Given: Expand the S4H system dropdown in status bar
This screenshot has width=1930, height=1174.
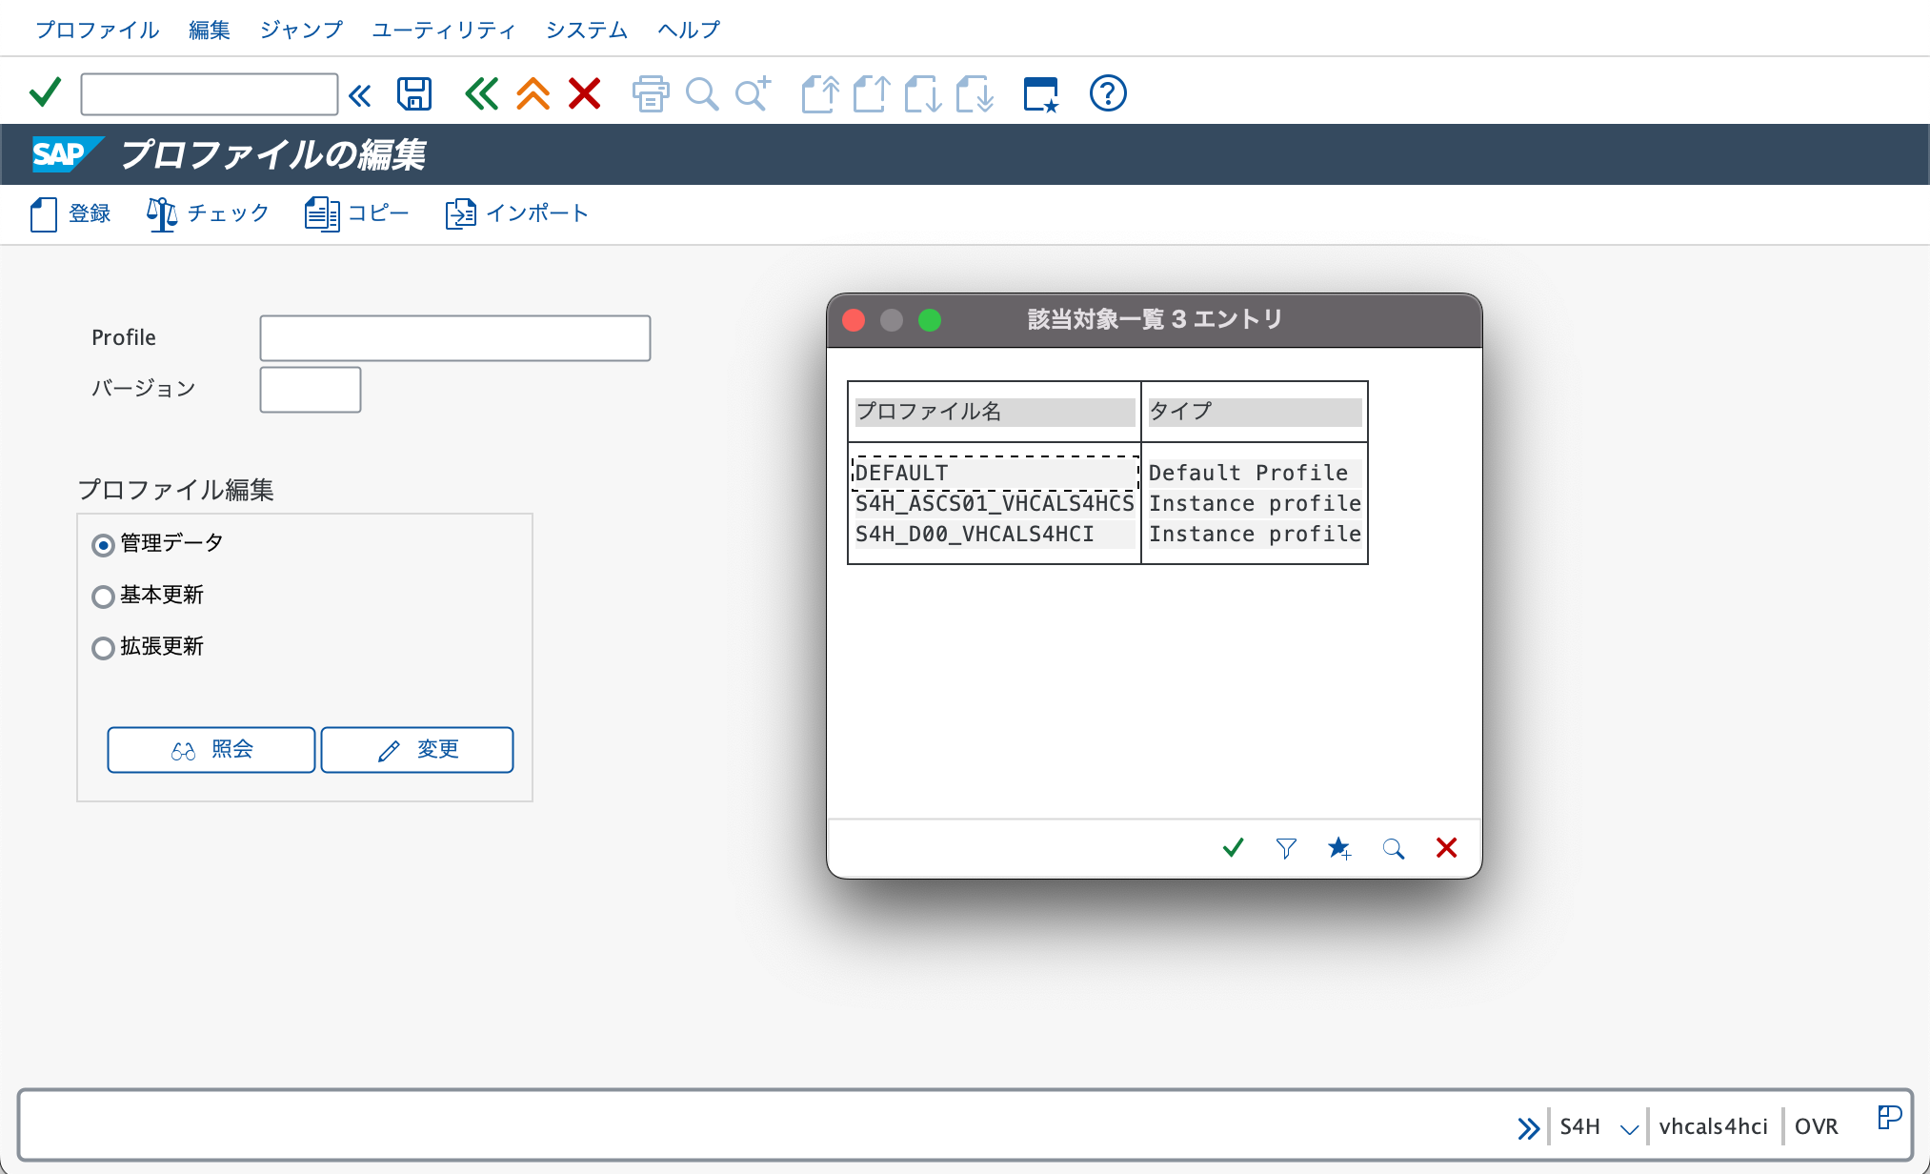Looking at the screenshot, I should 1628,1126.
